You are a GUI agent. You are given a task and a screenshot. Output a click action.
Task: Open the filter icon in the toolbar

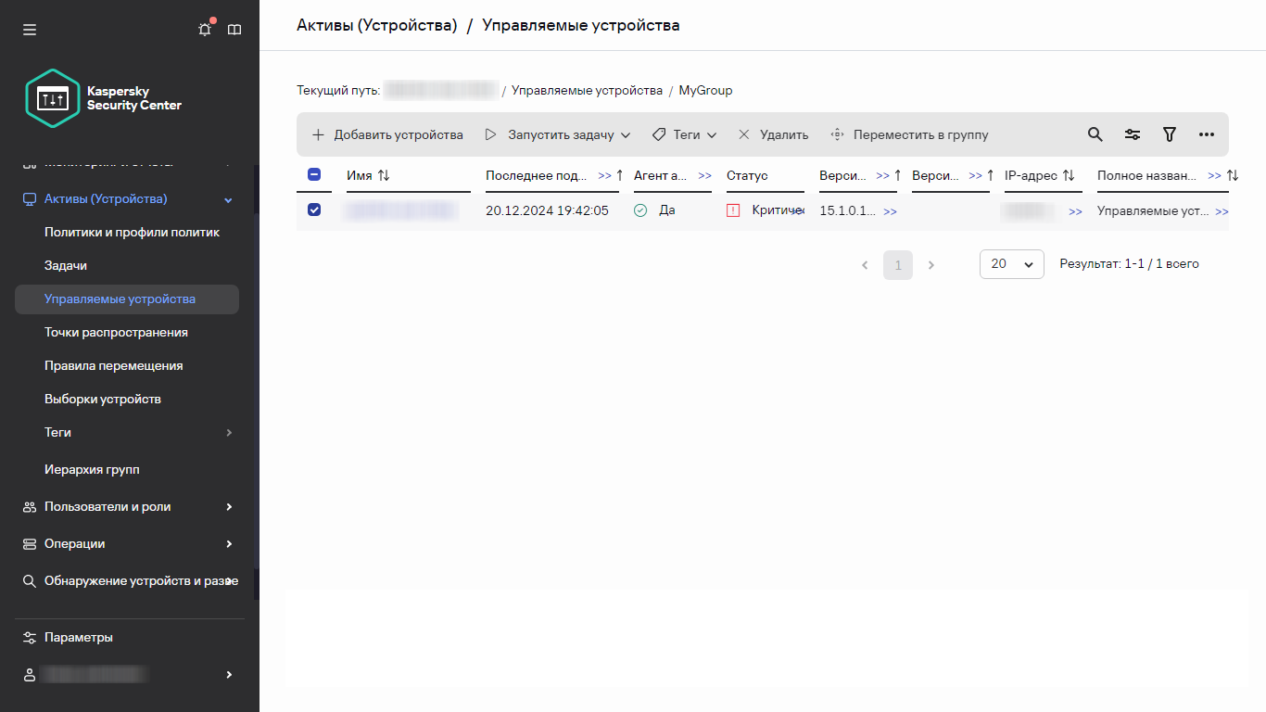coord(1169,134)
